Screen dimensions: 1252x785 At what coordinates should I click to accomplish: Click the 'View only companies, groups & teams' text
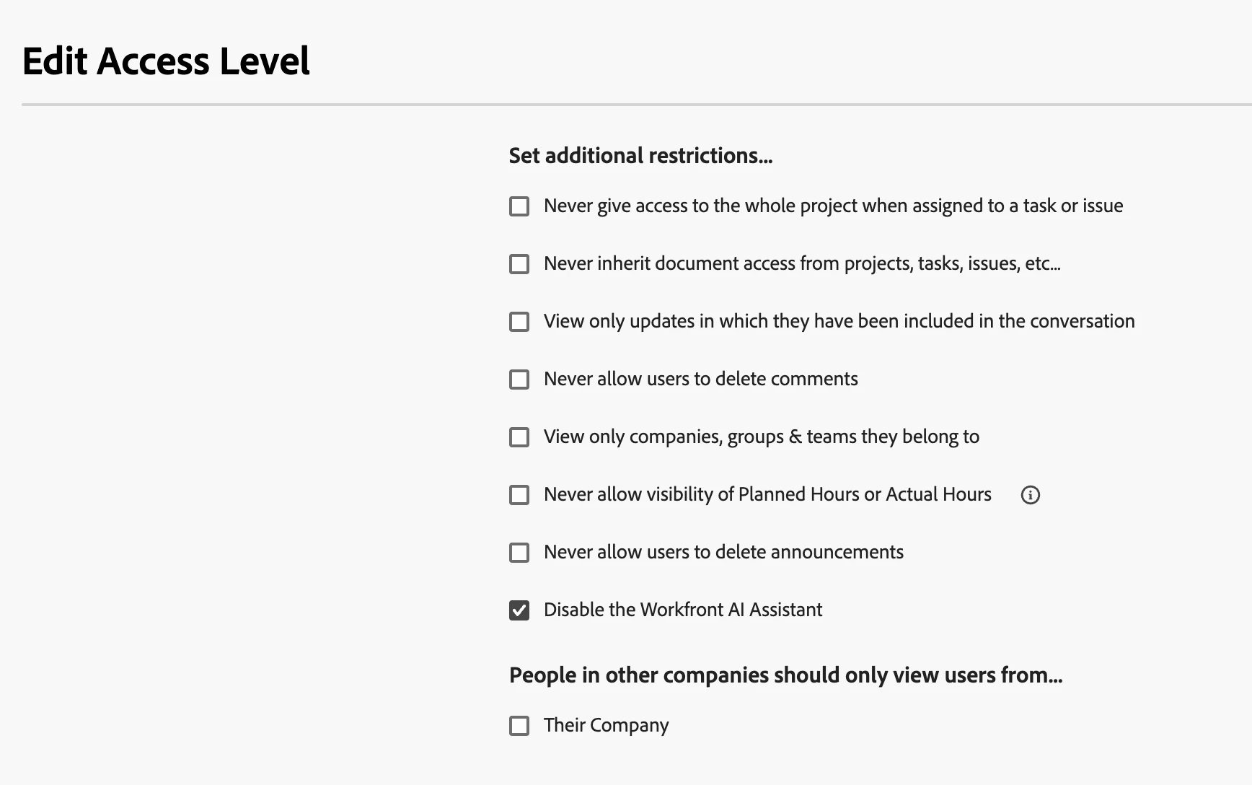click(x=761, y=437)
